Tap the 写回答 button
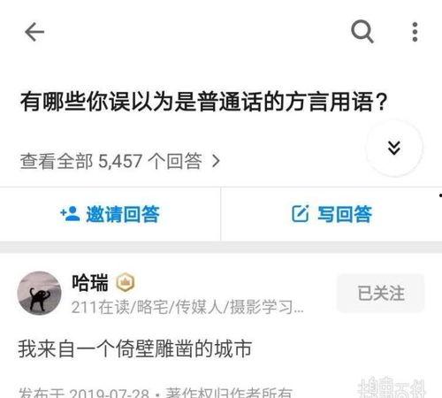The image size is (442, 398). [x=331, y=214]
